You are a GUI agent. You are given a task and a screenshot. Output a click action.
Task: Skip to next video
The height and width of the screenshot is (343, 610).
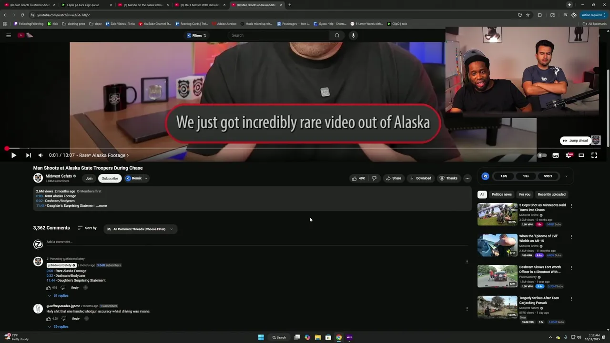[28, 155]
